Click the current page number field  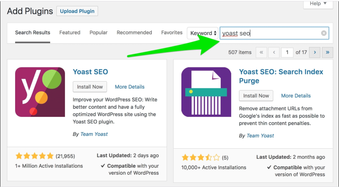(x=287, y=52)
